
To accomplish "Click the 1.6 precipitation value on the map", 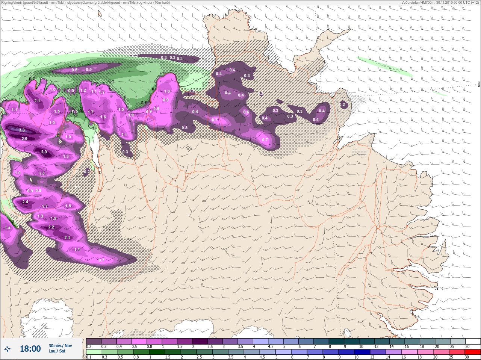I will coord(103,117).
